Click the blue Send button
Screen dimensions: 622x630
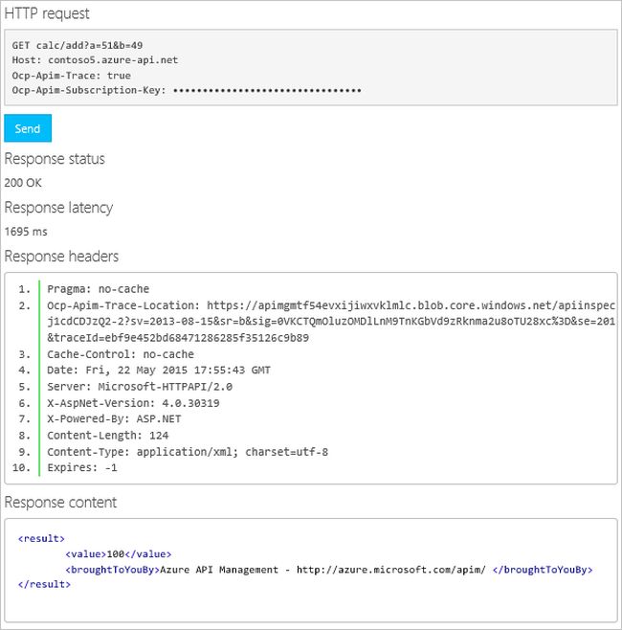(28, 128)
